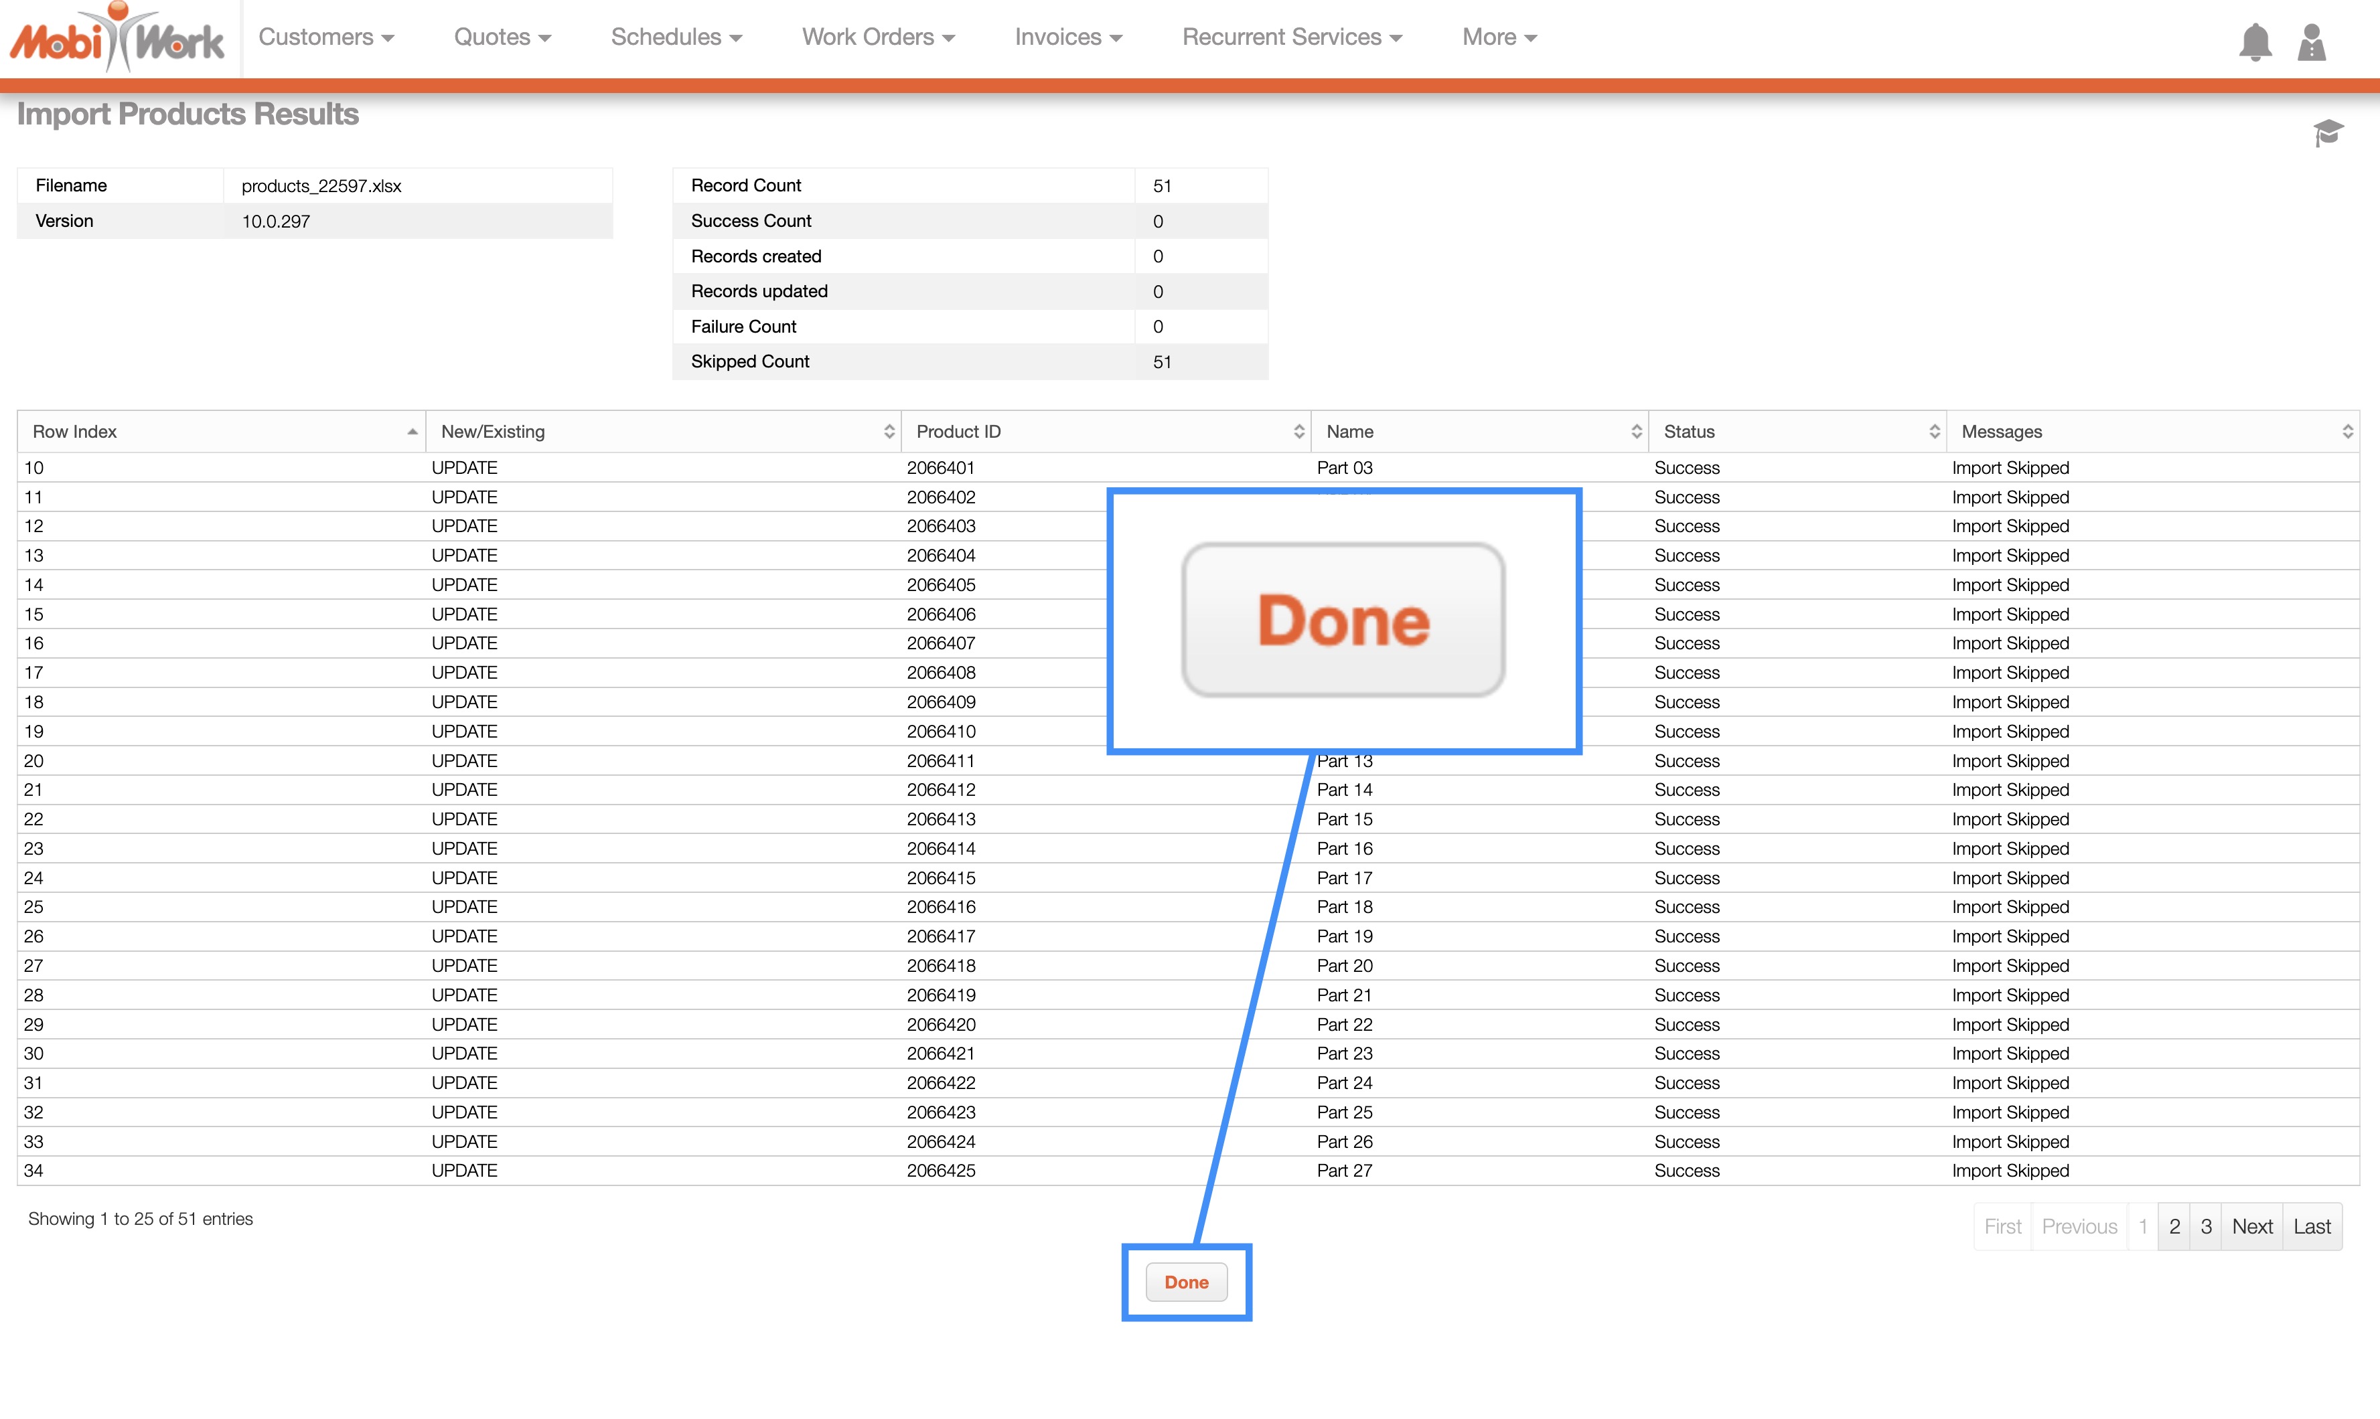The image size is (2380, 1419).
Task: Jump to page 3 of results
Action: [2205, 1226]
